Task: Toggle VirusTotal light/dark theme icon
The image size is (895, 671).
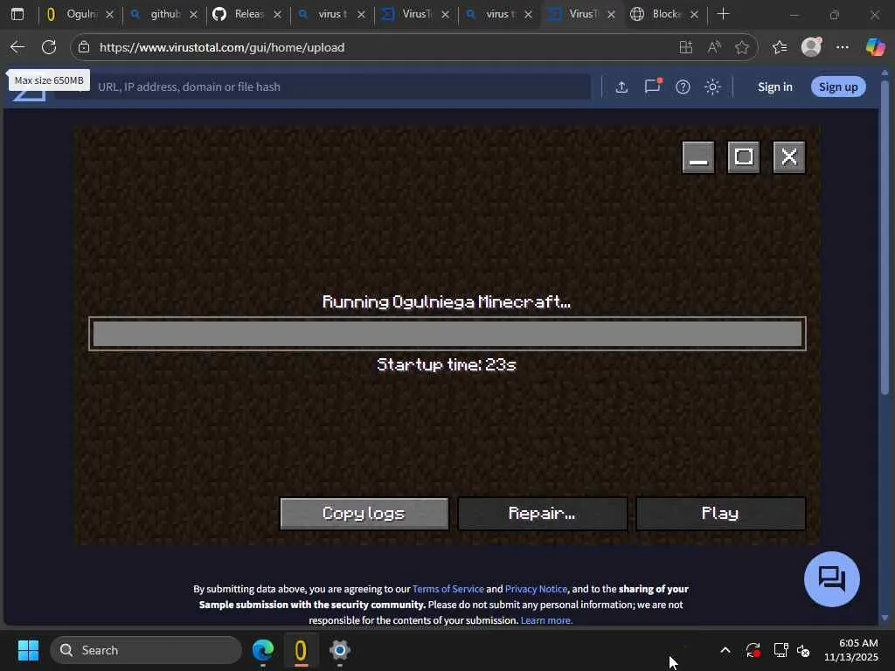Action: click(712, 86)
